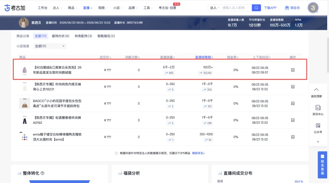Open the user avatar menu
329x183 pixels.
click(313, 8)
